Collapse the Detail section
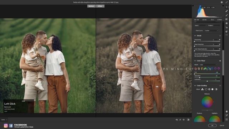 (x=195, y=36)
